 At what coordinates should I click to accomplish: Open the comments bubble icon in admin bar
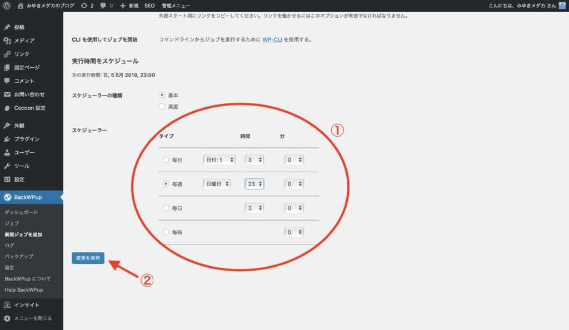pos(103,6)
